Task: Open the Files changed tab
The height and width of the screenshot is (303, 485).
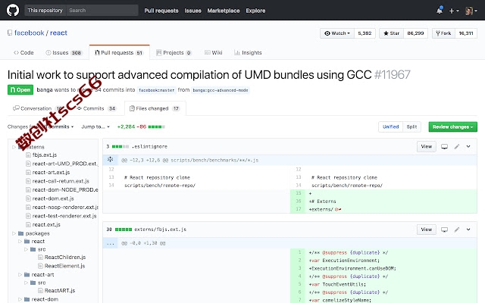Action: (155, 108)
